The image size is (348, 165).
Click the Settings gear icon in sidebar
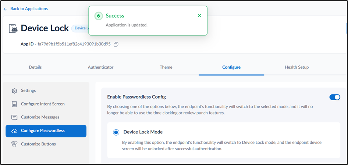[x=14, y=91]
